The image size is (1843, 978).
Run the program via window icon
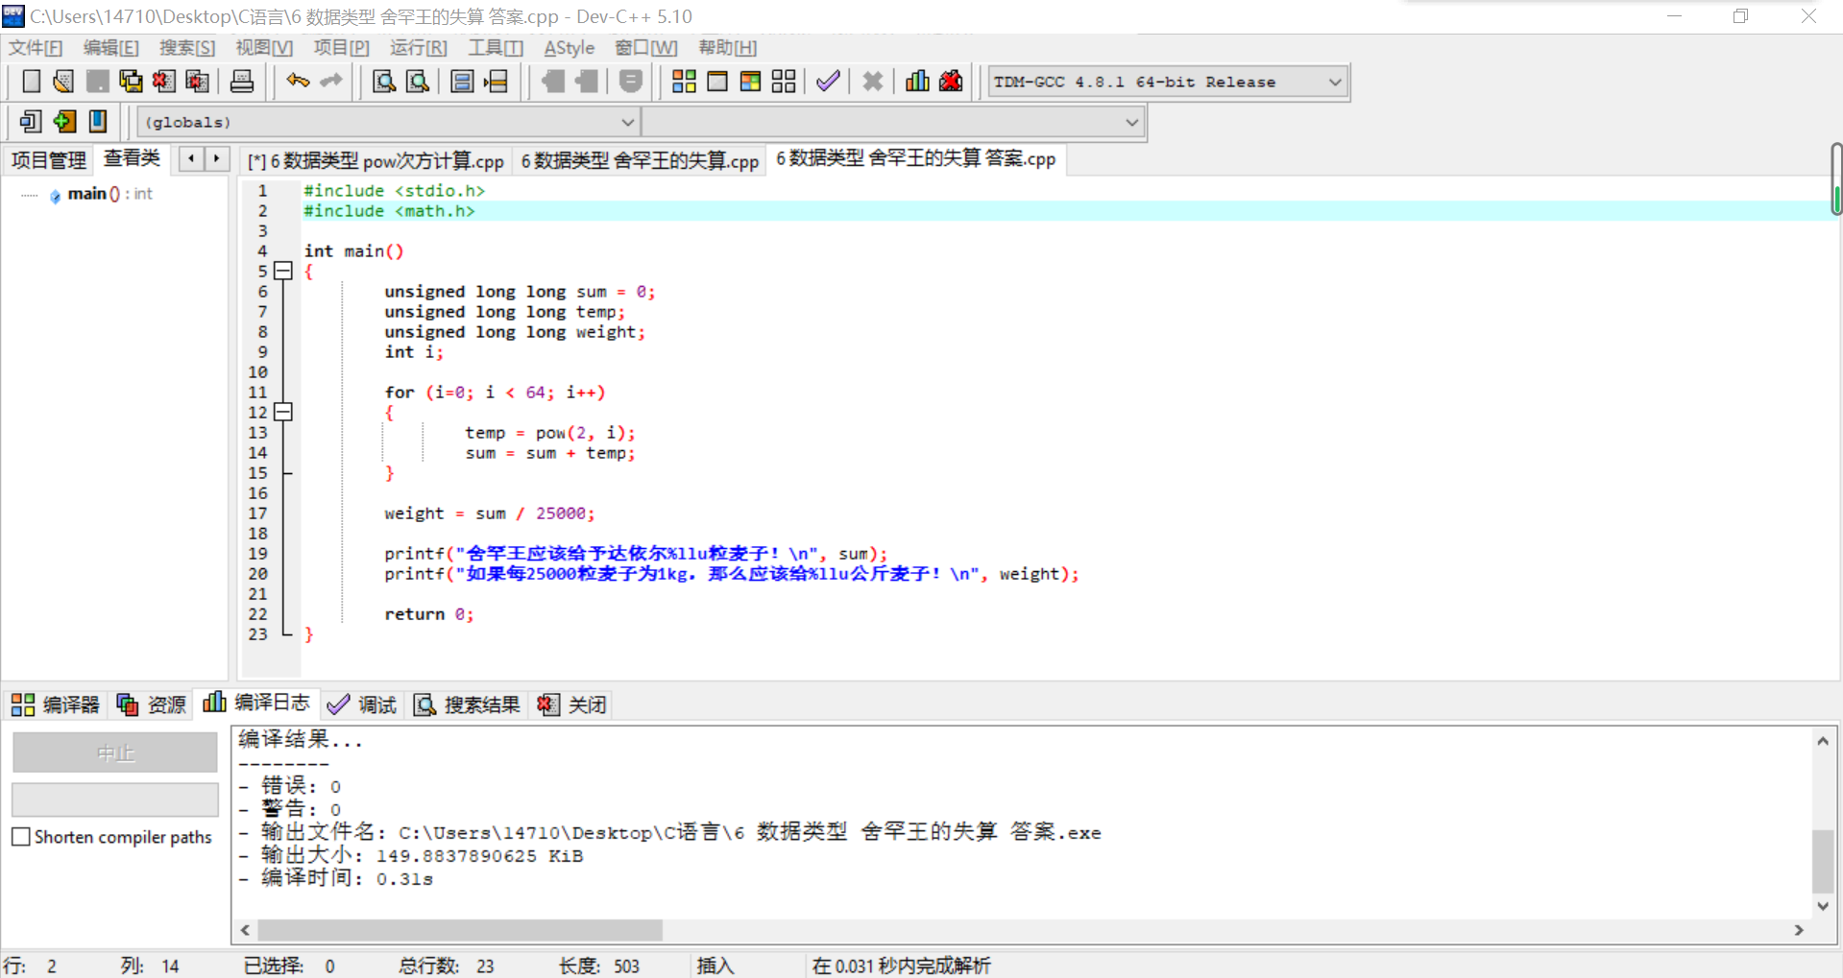coord(717,82)
